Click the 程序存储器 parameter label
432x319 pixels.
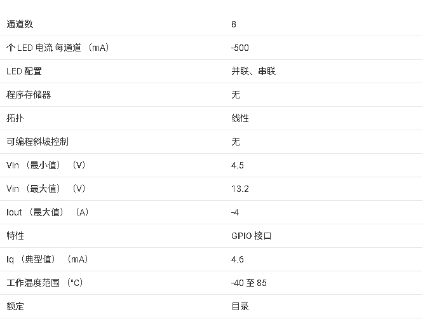click(29, 95)
